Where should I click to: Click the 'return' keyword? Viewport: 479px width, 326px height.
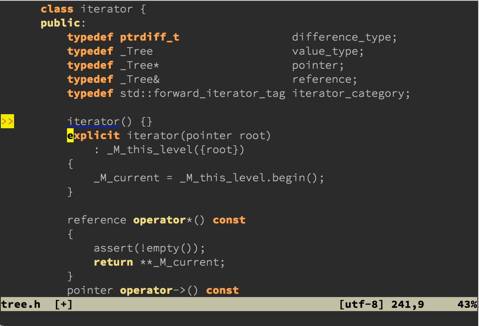coord(113,262)
